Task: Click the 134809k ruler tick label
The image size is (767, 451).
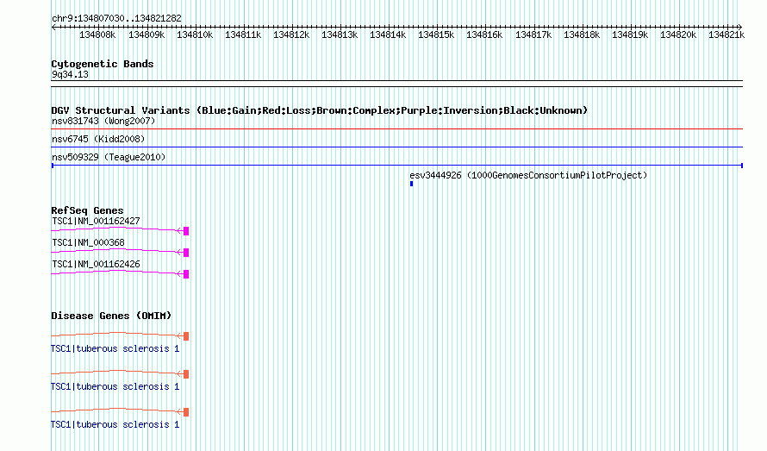Action: point(147,34)
